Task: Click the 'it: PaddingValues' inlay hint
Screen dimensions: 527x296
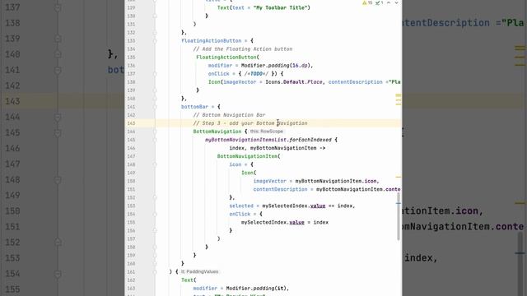Action: click(199, 272)
